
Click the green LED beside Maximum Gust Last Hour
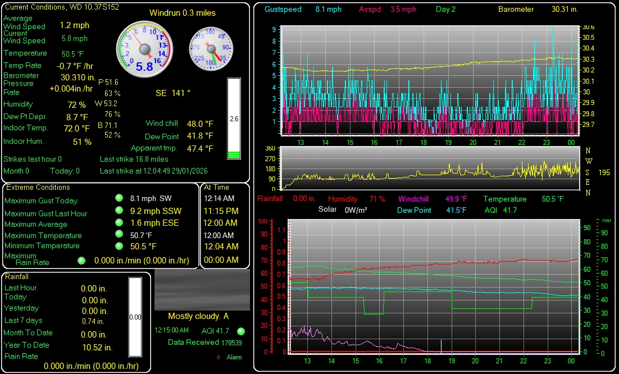tap(119, 211)
